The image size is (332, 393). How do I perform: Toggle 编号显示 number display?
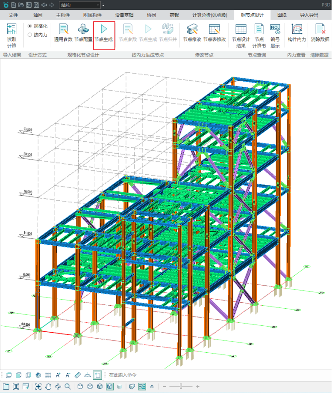click(x=275, y=36)
